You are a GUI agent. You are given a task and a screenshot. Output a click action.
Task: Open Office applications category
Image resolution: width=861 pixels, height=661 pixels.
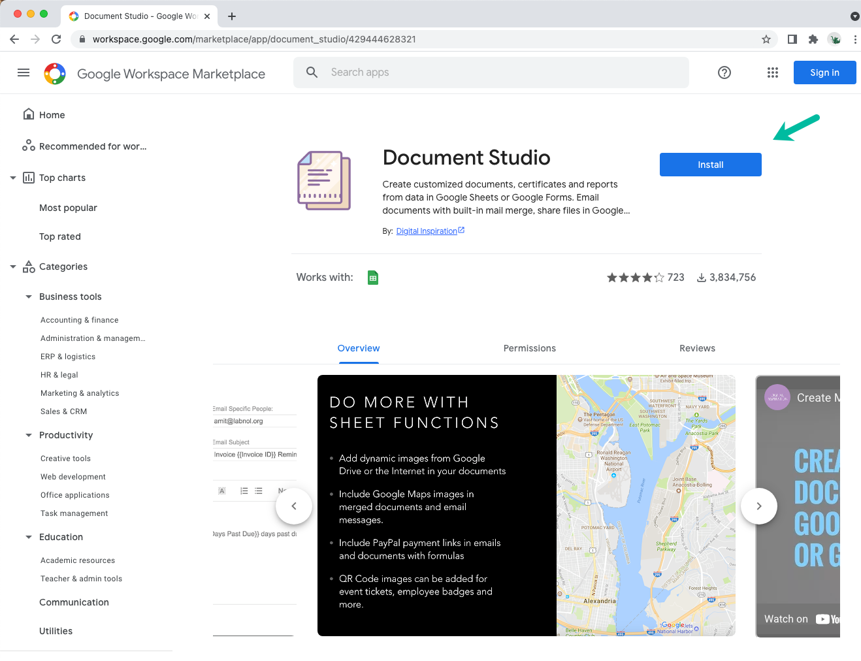point(75,495)
